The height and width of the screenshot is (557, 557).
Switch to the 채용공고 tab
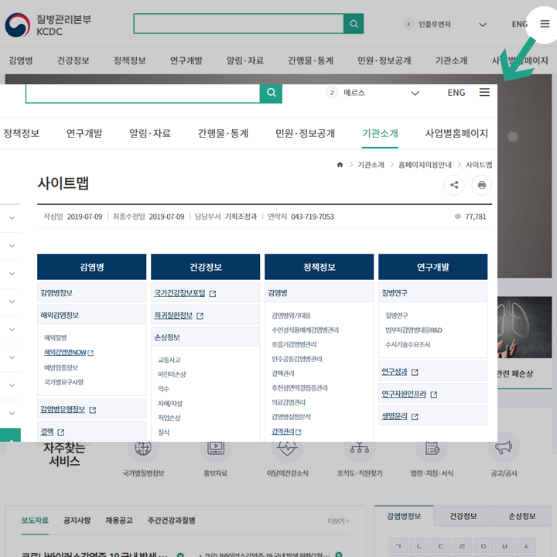pos(119,521)
